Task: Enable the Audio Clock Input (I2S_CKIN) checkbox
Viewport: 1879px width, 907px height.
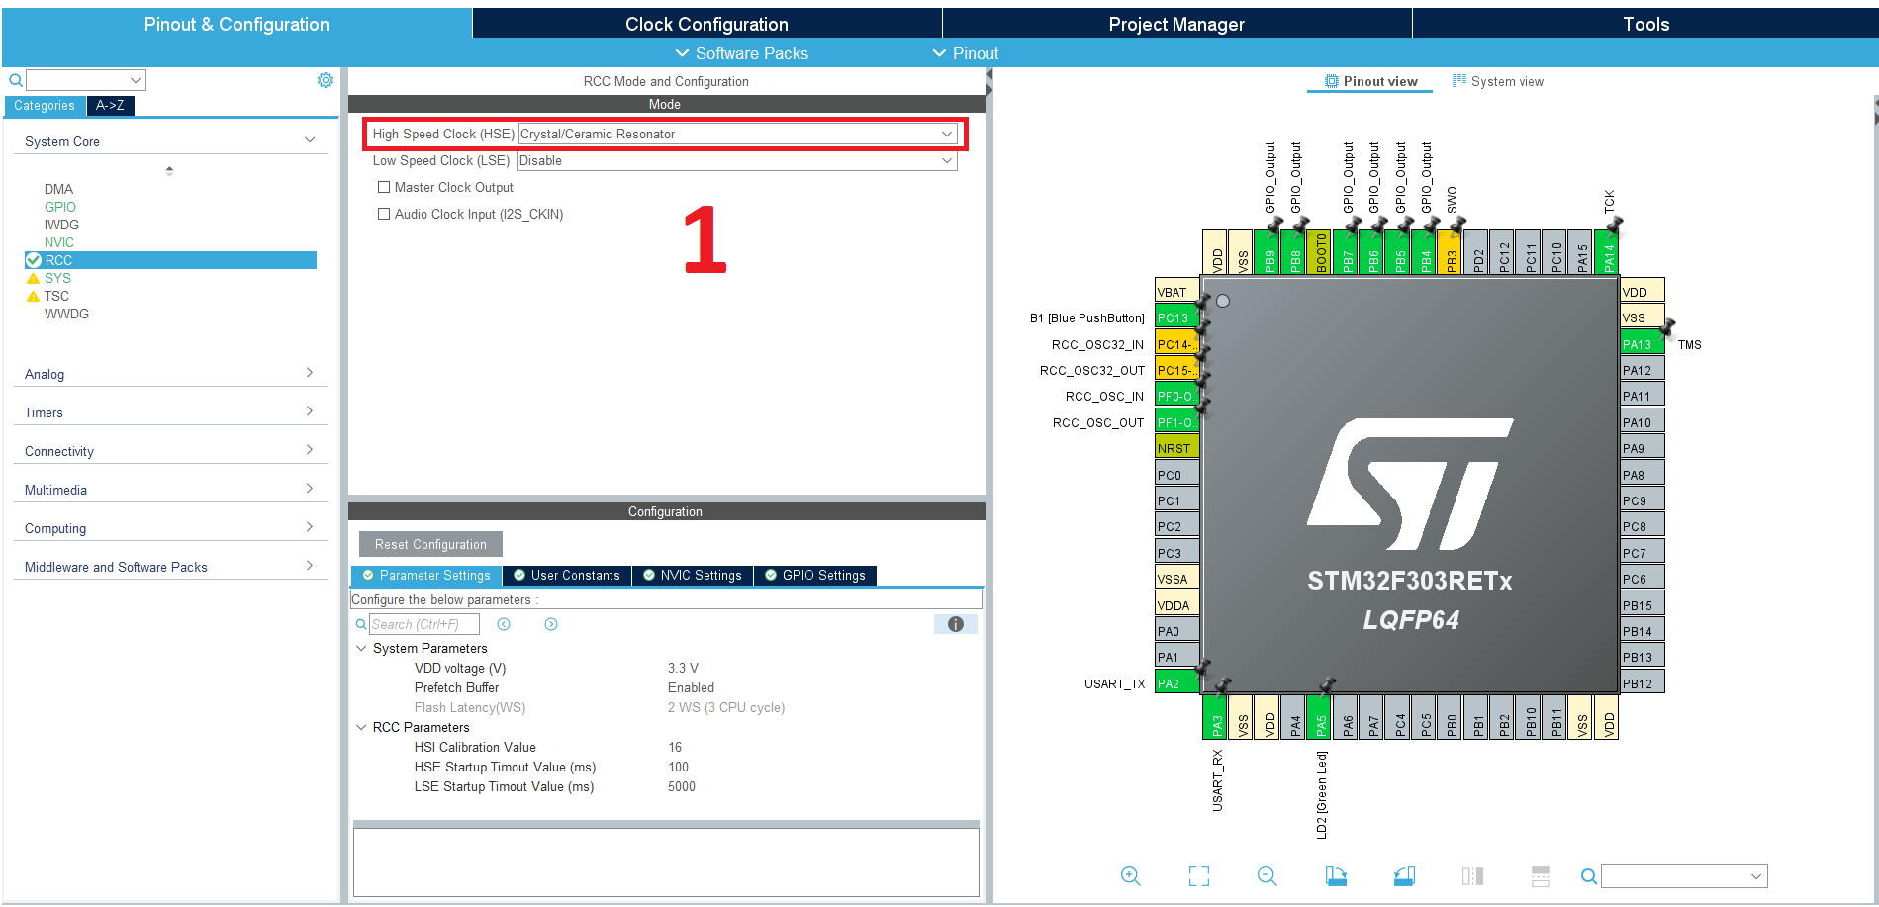Action: pyautogui.click(x=384, y=214)
